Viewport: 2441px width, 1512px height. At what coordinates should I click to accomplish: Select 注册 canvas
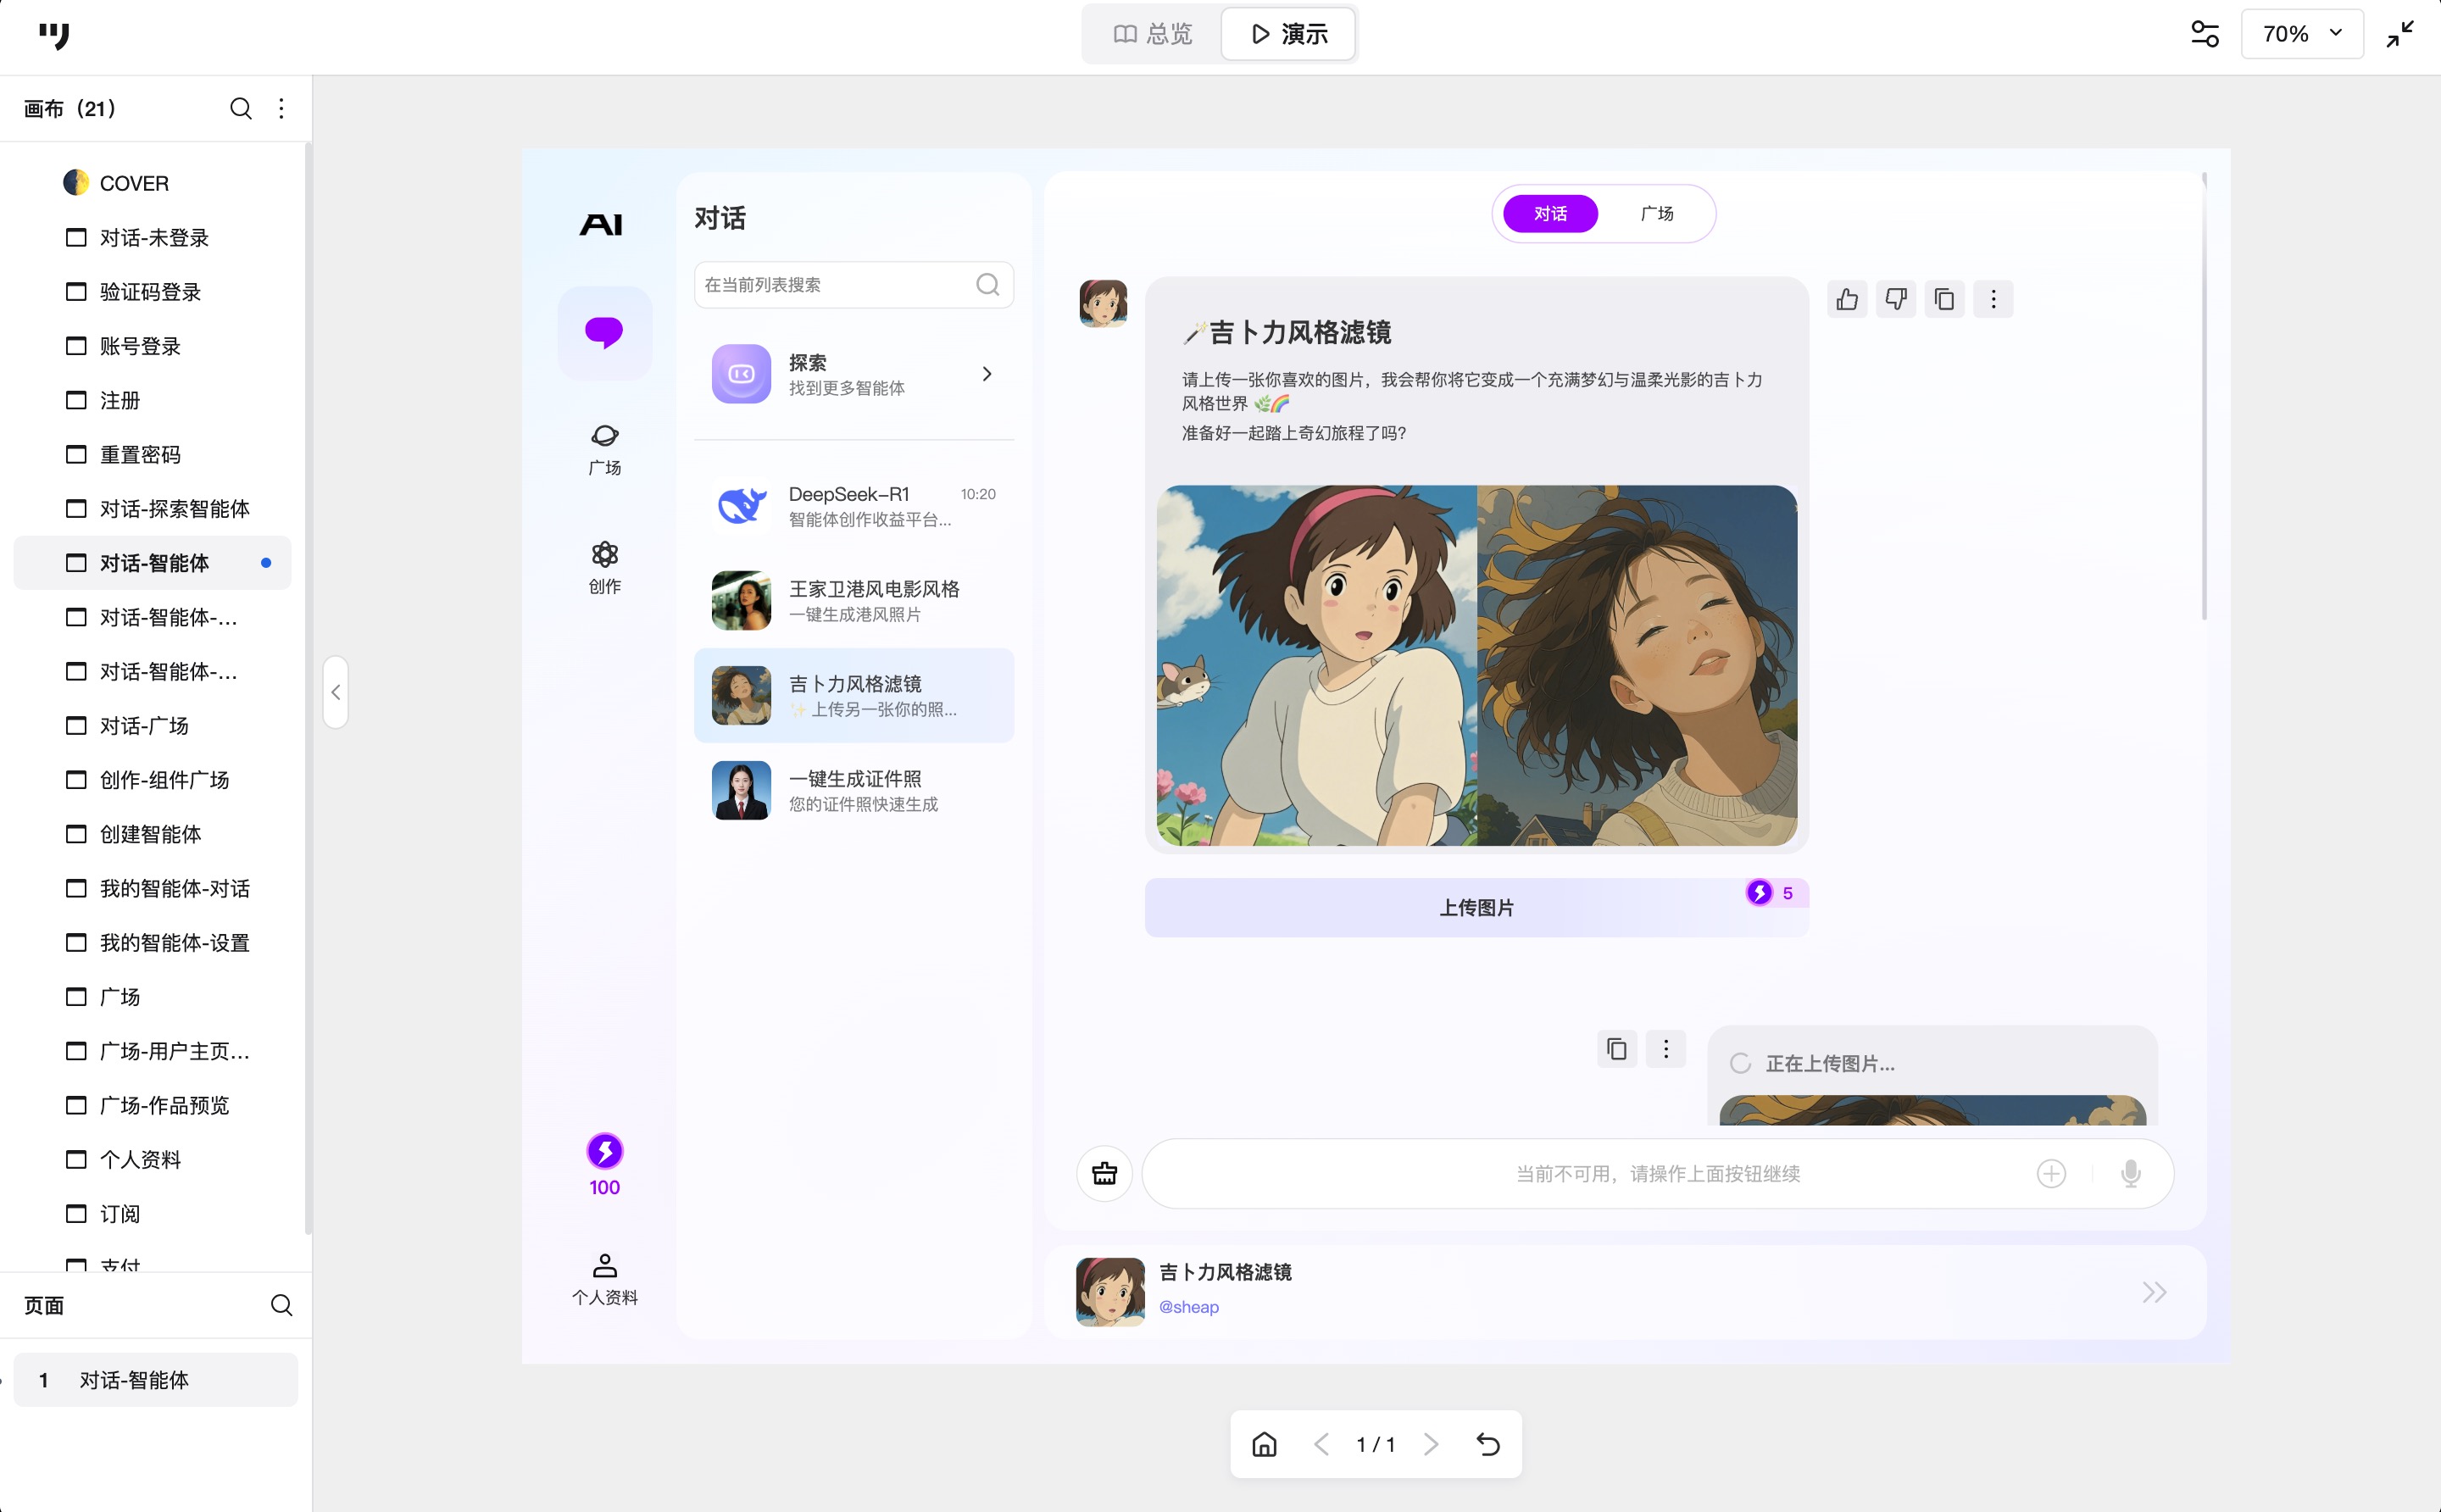point(153,400)
